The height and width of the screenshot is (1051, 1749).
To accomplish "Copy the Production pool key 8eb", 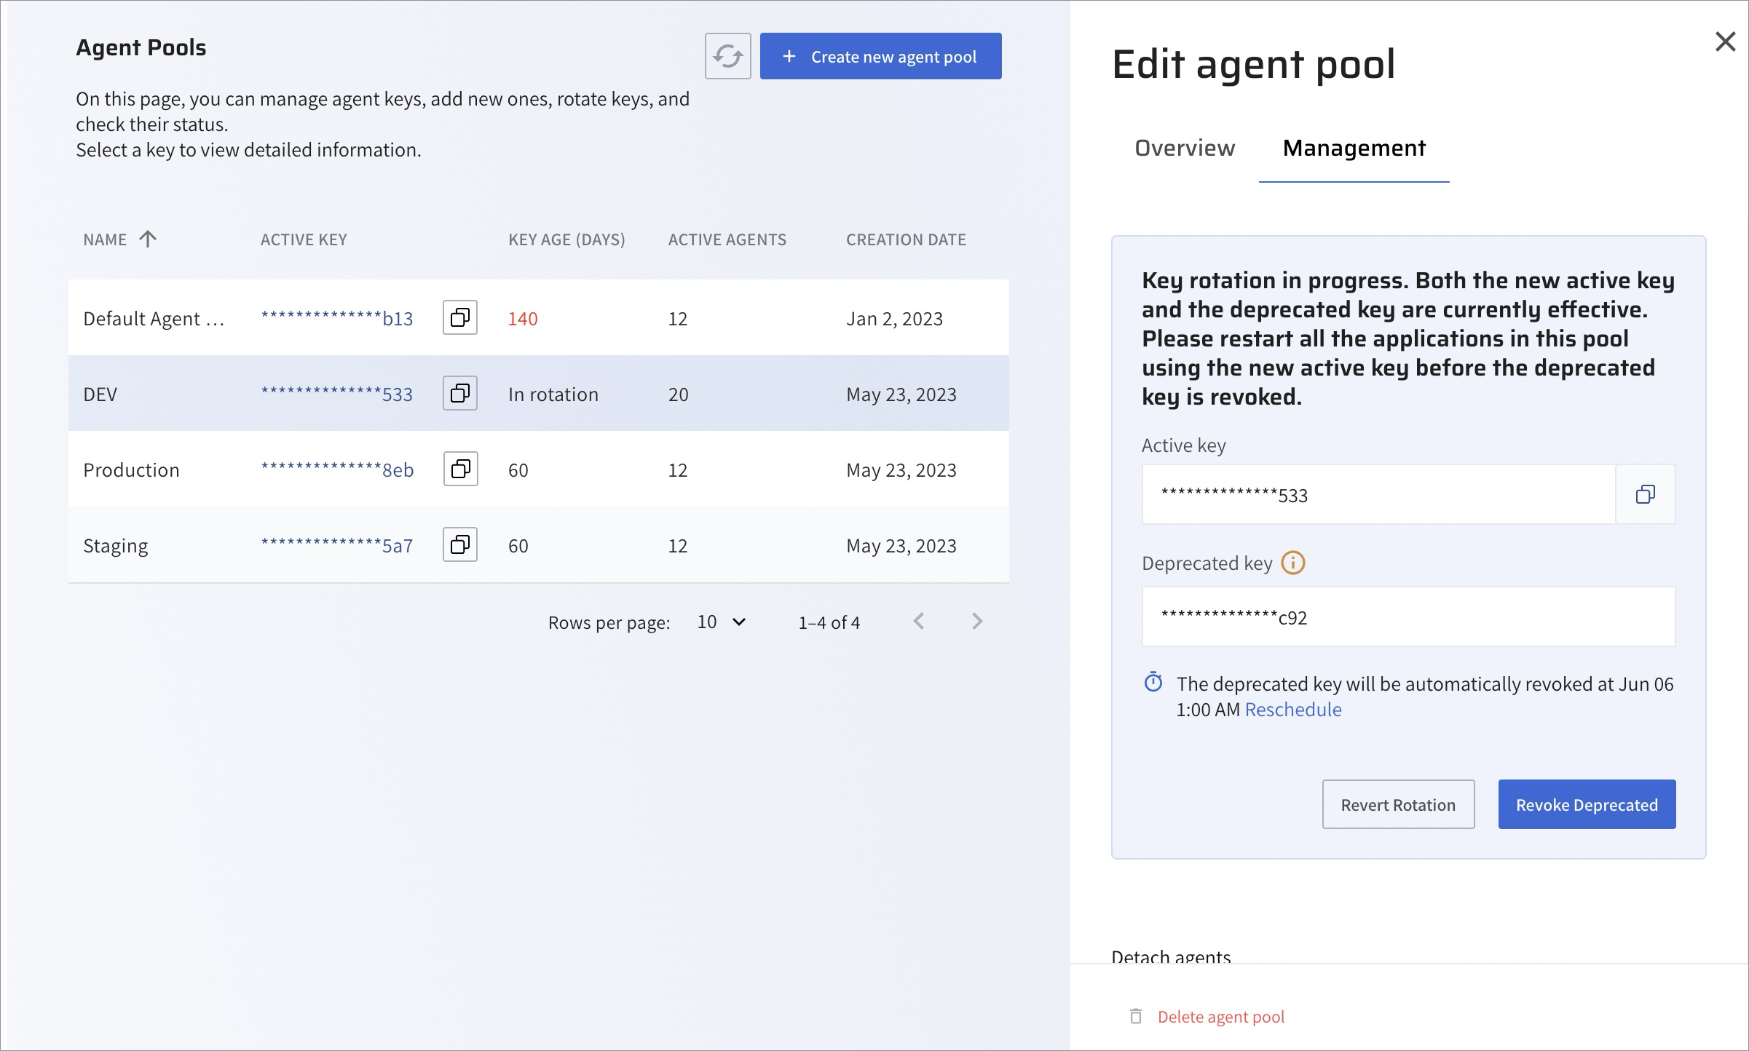I will (460, 469).
